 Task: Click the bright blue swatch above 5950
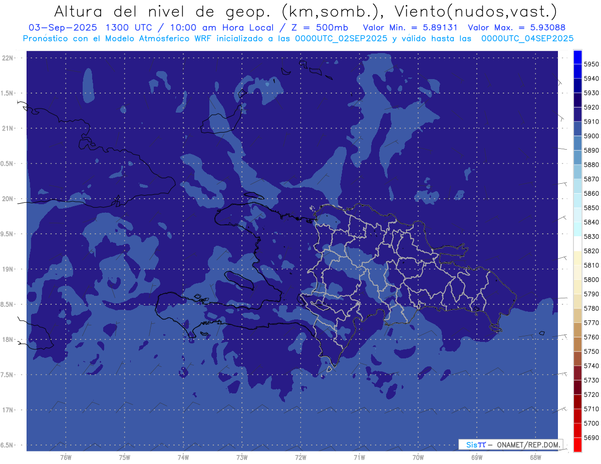point(577,57)
